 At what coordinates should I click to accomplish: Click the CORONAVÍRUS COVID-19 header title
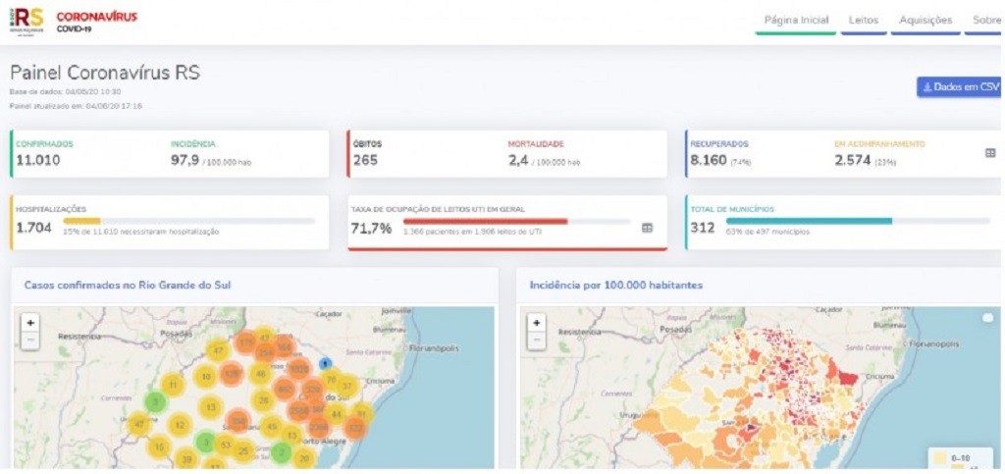click(x=96, y=21)
